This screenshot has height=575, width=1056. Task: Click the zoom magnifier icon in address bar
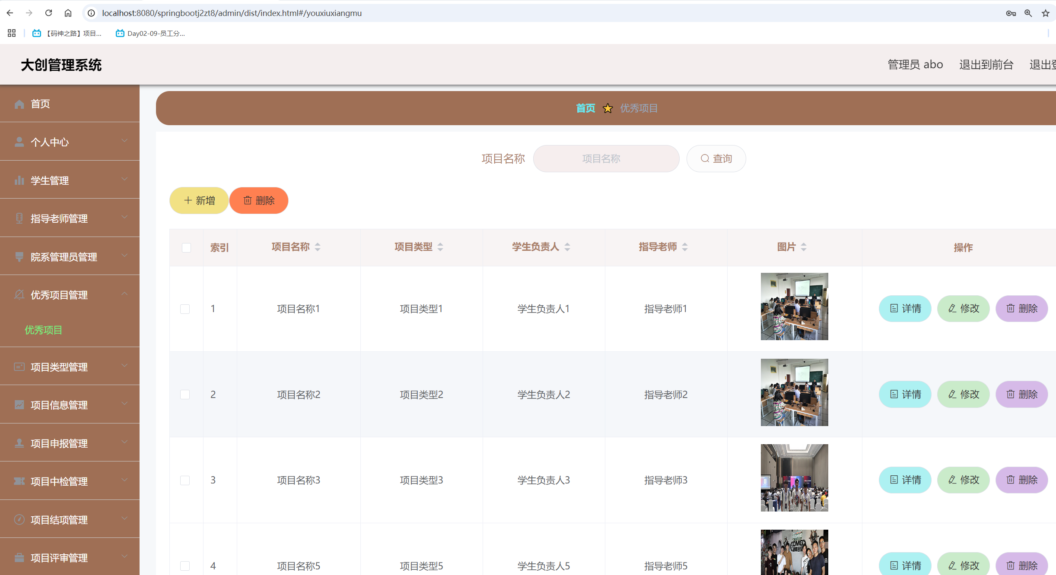pyautogui.click(x=1028, y=13)
